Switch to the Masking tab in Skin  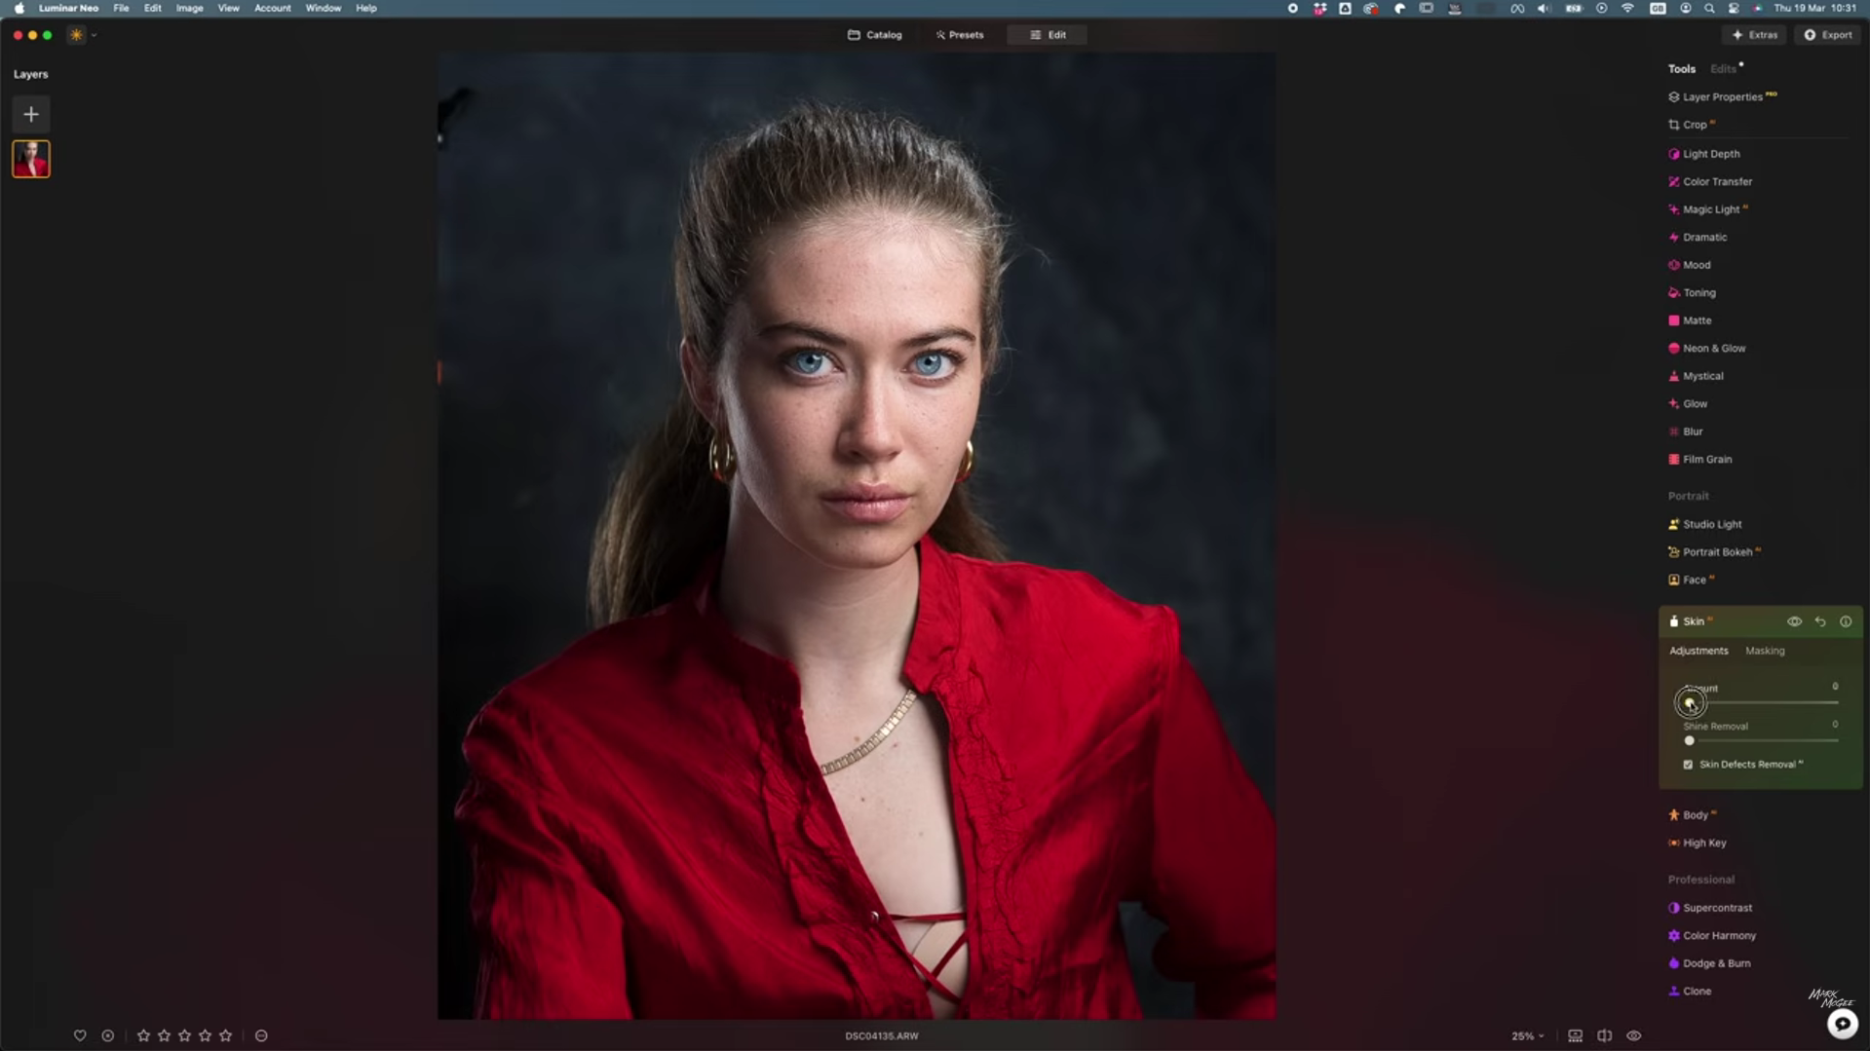point(1765,651)
